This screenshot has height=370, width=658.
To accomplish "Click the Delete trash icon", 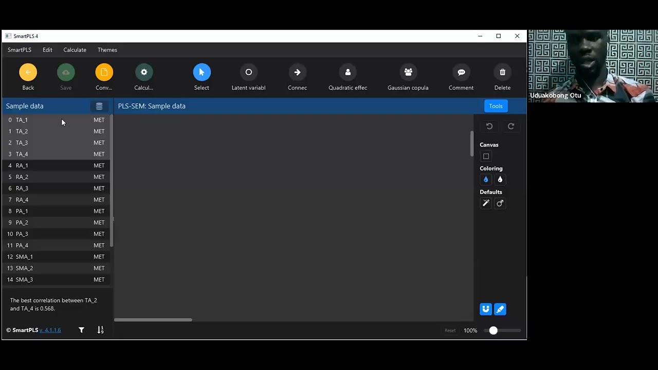I will (x=502, y=72).
